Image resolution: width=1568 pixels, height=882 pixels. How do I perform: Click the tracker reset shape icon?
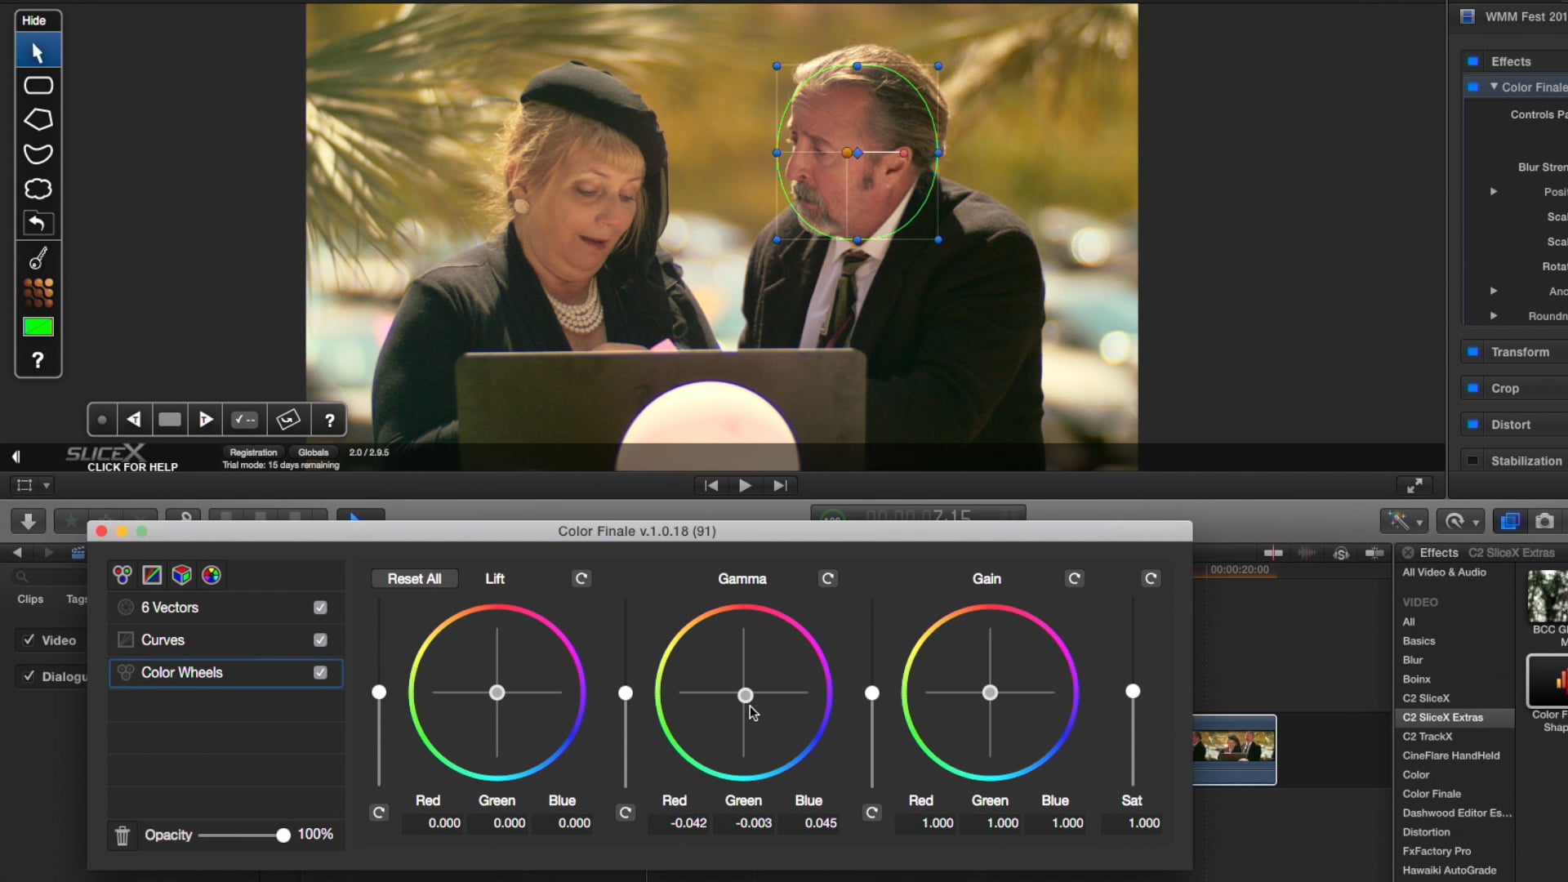pos(287,420)
